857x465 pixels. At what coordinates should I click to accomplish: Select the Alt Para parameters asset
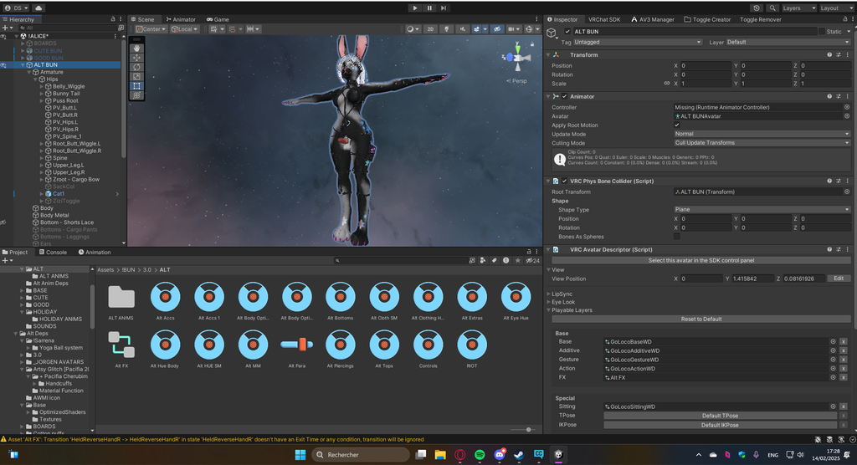click(296, 345)
